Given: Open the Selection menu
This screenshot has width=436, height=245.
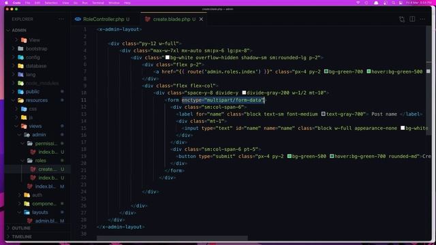Looking at the screenshot, I should pyautogui.click(x=51, y=3).
